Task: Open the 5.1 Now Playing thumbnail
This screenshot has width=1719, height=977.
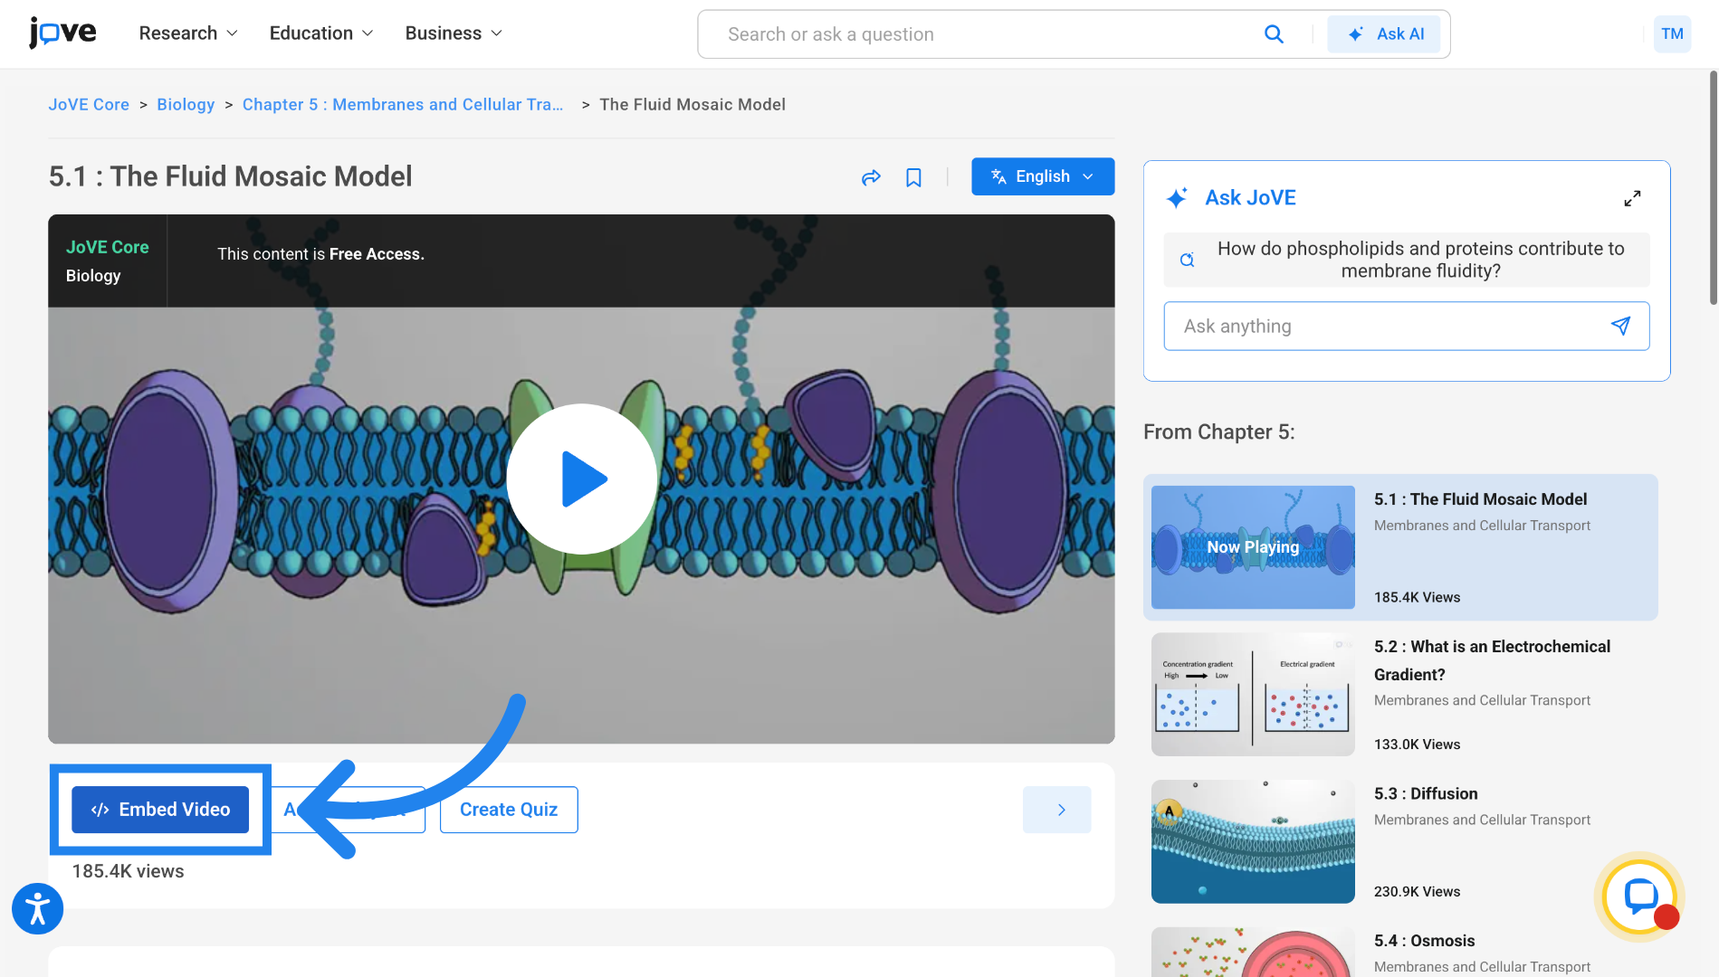Action: click(1253, 547)
